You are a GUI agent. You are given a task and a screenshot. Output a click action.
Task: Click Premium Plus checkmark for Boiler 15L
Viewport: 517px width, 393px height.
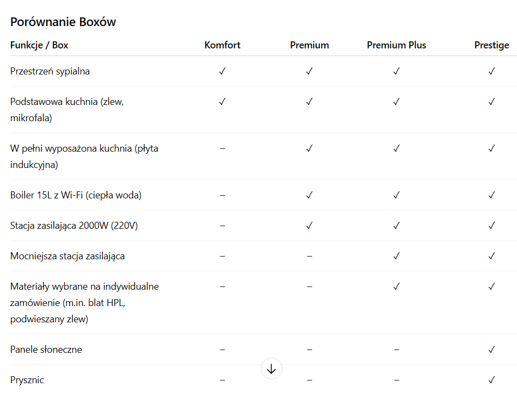click(x=396, y=195)
